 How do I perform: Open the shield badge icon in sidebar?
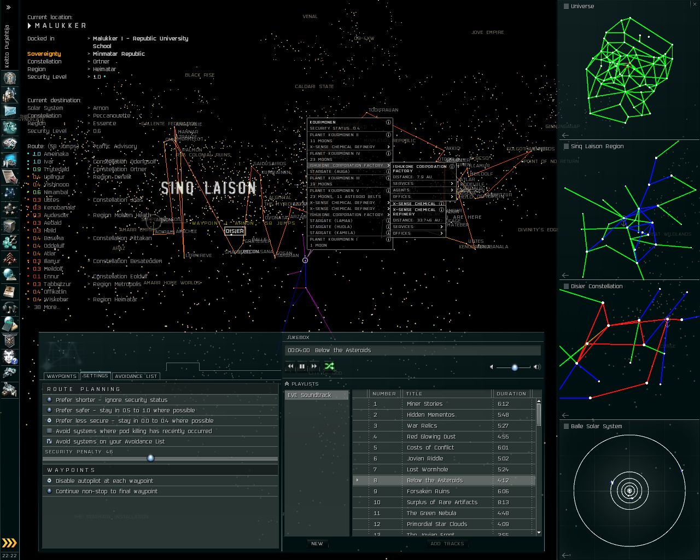click(x=9, y=341)
